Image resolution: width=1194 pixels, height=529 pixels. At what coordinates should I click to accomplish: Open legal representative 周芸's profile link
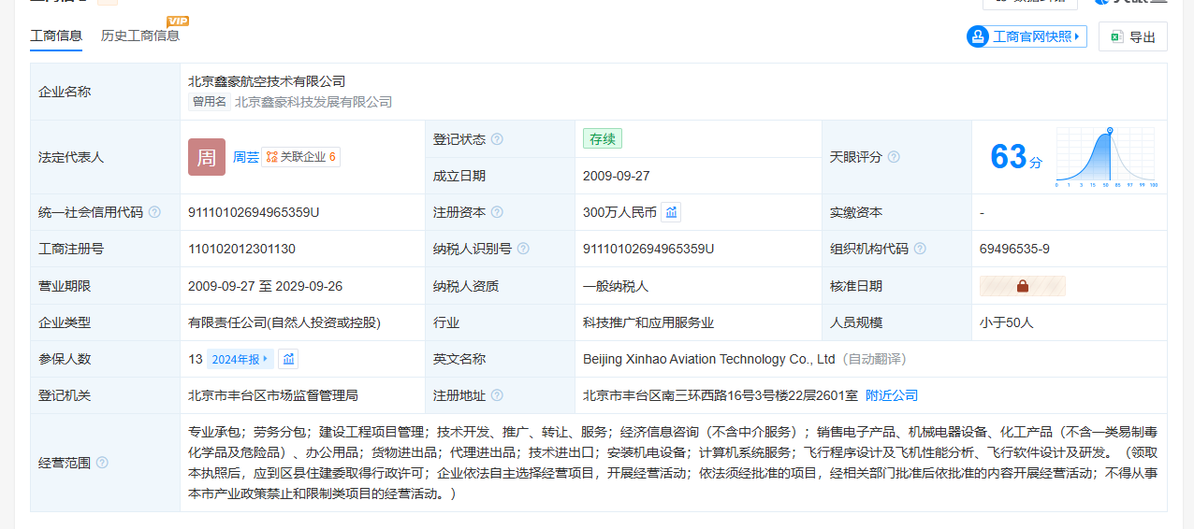point(246,157)
